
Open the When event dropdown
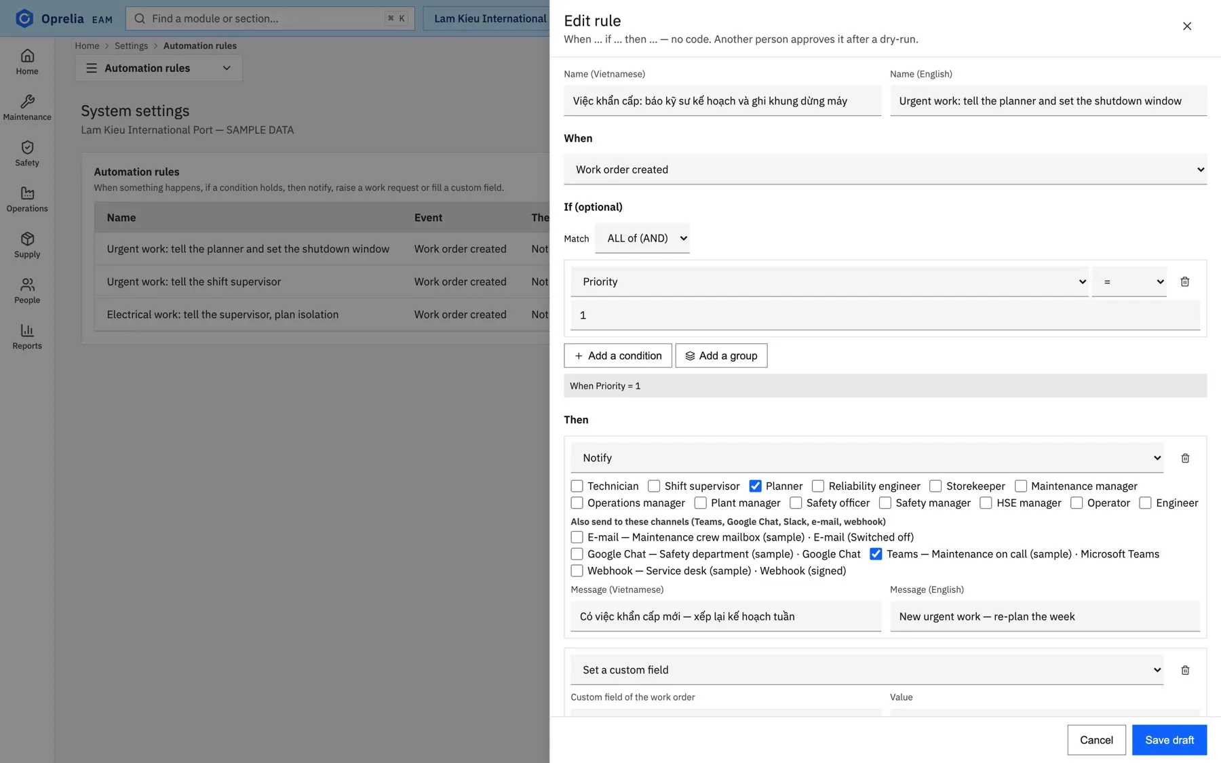point(885,170)
